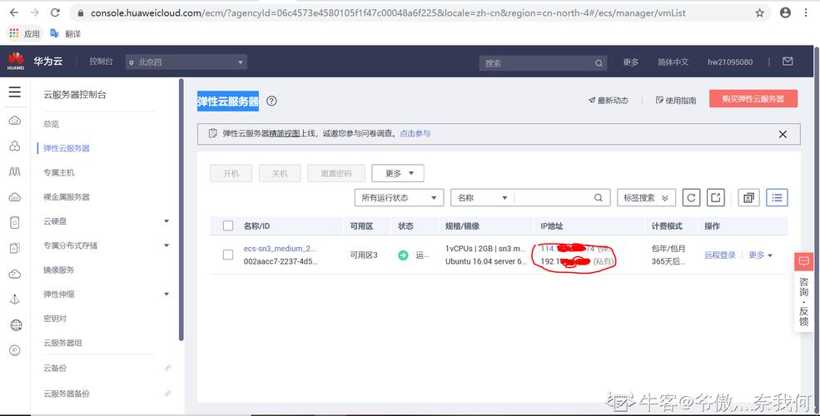The image size is (820, 416).
Task: Open 控制台 console link
Action: [101, 62]
